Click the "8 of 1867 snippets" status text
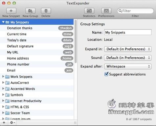This screenshot has height=126, width=156. (x=139, y=119)
